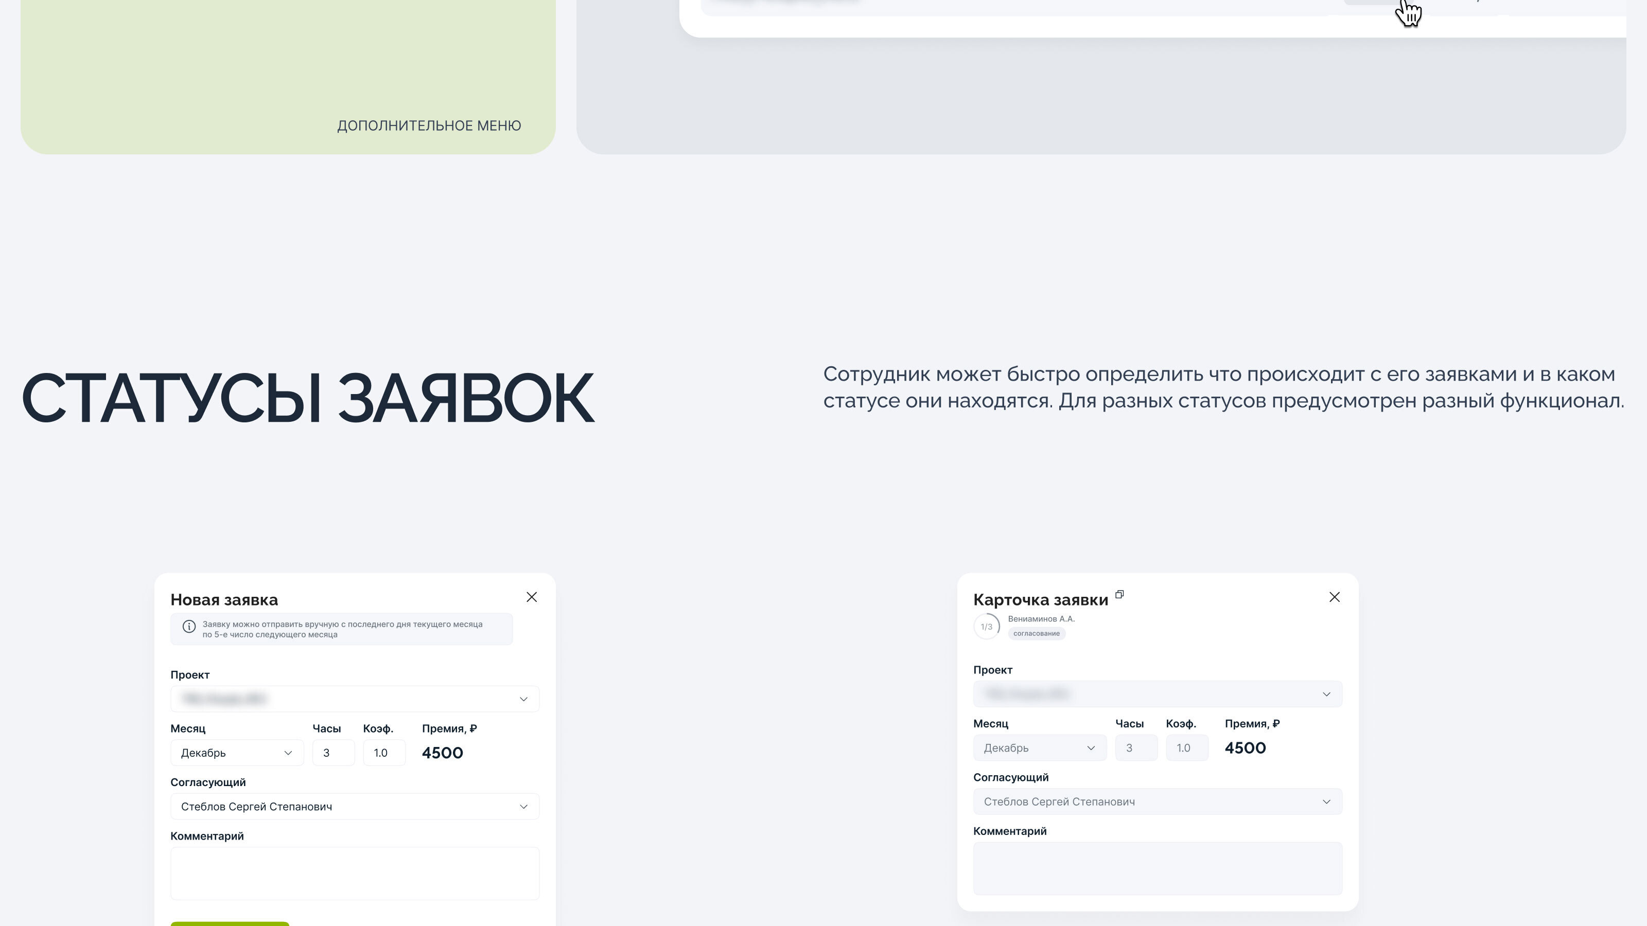
Task: Close the Карточка заявки dialog
Action: click(1335, 597)
